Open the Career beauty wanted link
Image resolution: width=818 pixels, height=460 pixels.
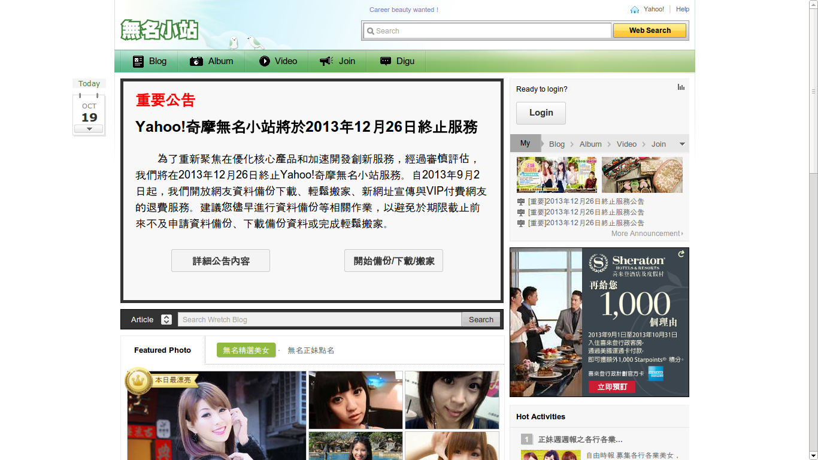pyautogui.click(x=404, y=10)
